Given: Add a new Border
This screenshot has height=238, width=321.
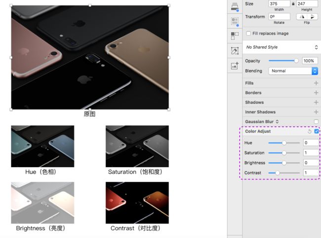Looking at the screenshot, I should 316,93.
